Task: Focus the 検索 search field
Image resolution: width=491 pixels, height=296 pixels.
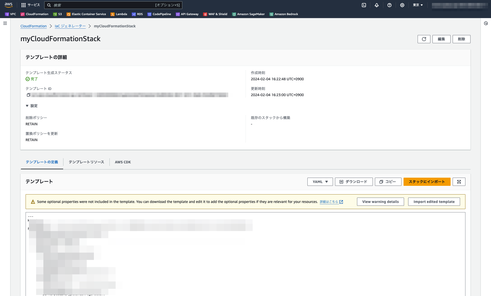Action: [113, 5]
